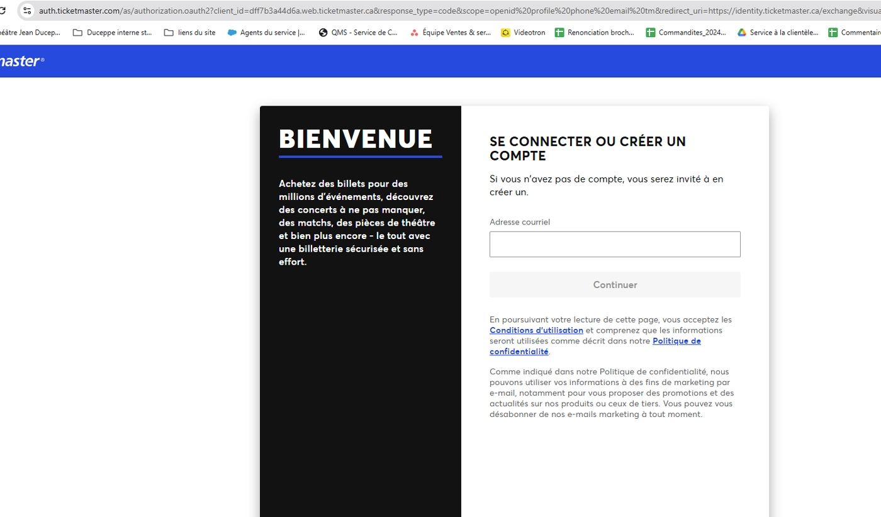Open the Service à la clientèle Drive bookmark
Viewport: 881px width, 517px height.
coord(778,33)
